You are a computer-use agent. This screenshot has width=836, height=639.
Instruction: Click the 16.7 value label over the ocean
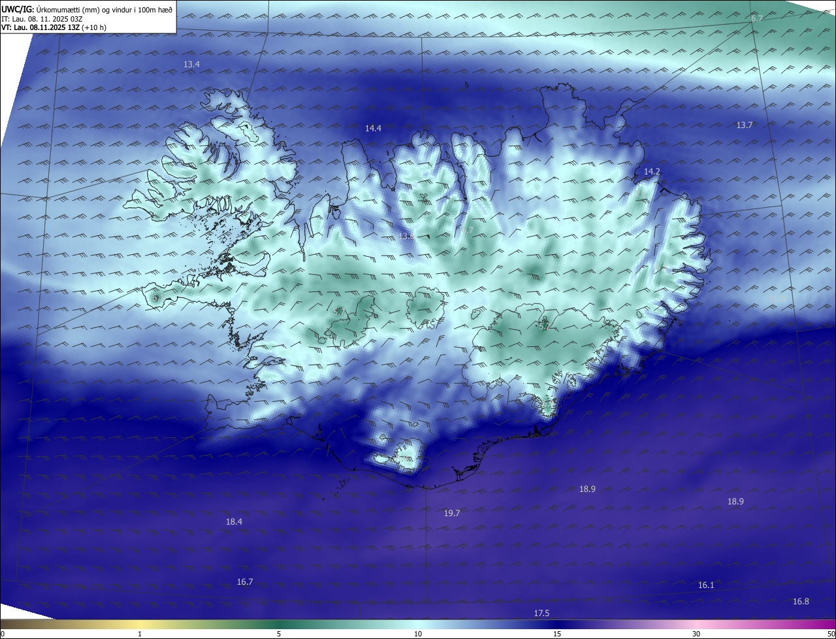pyautogui.click(x=245, y=582)
